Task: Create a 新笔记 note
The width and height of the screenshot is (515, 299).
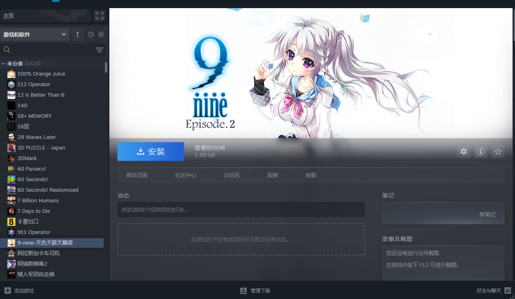Action: coord(487,214)
